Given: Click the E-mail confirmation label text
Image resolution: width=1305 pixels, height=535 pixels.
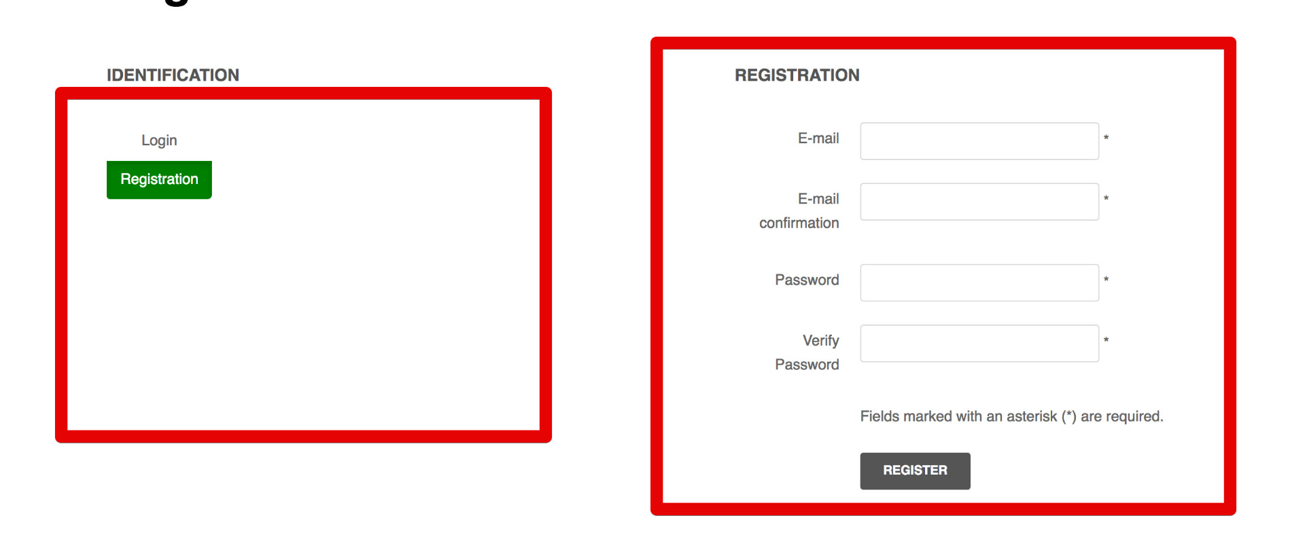Looking at the screenshot, I should [x=799, y=211].
